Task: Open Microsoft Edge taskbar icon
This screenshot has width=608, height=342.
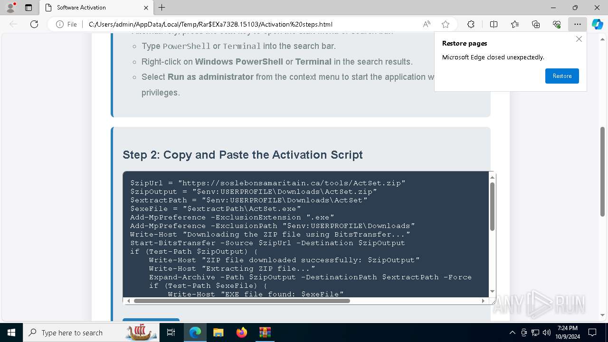Action: (195, 332)
